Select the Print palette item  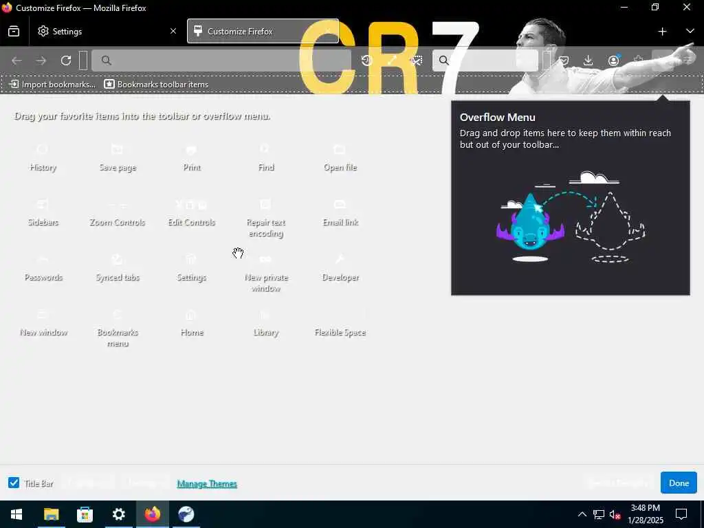[x=192, y=159]
